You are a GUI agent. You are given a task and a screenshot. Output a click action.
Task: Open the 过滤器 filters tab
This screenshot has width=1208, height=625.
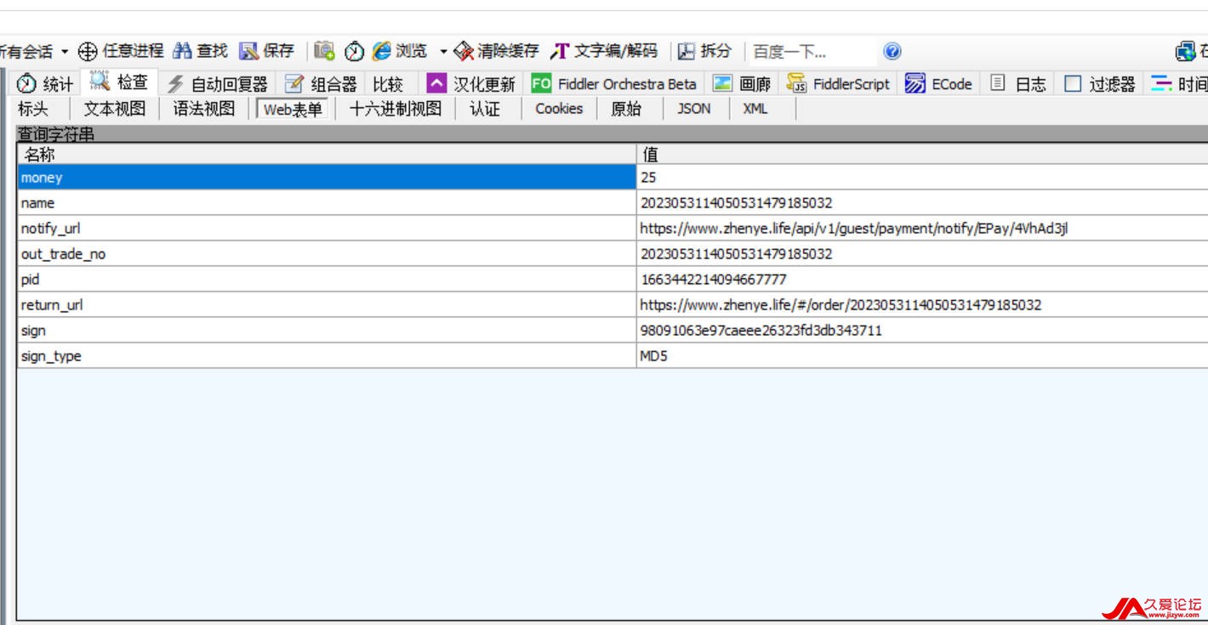(x=1100, y=83)
